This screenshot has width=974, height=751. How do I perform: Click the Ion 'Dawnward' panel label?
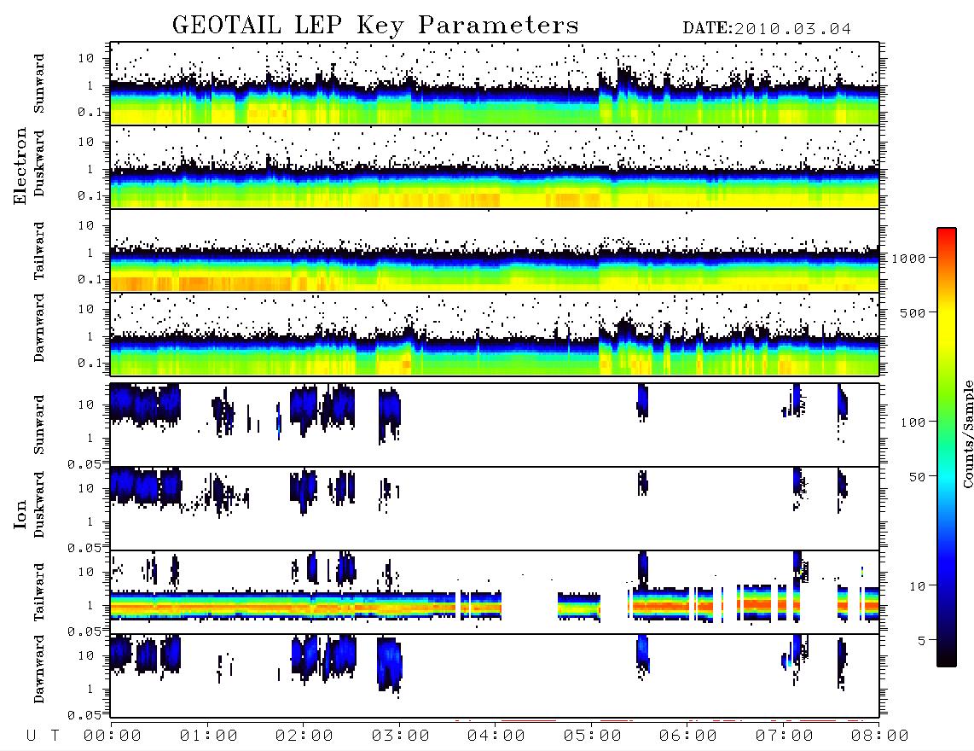pyautogui.click(x=39, y=669)
